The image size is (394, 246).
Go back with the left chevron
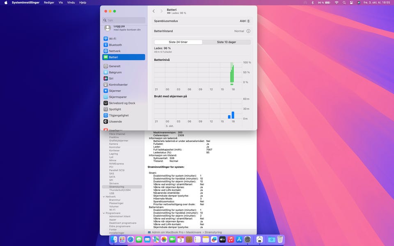153,11
